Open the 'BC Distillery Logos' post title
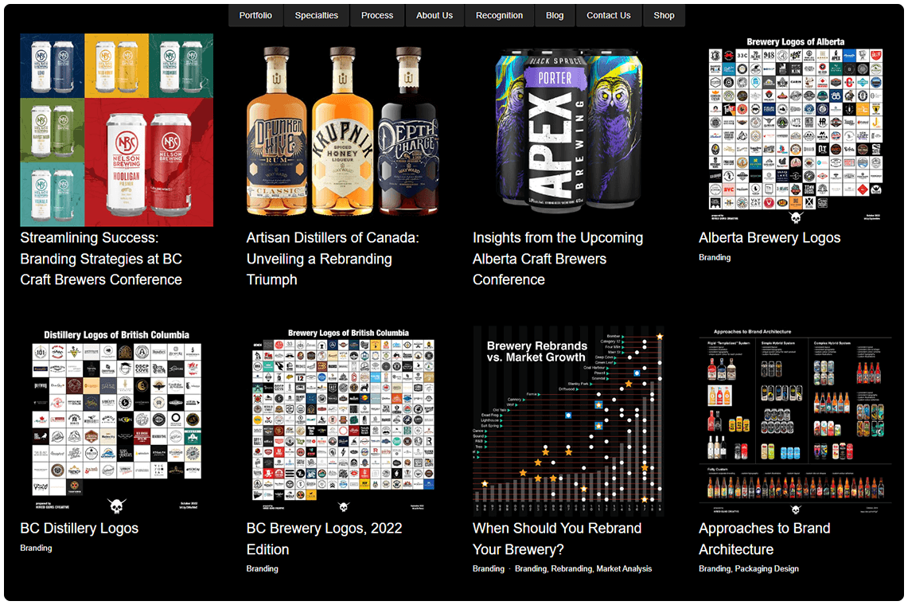 tap(80, 529)
